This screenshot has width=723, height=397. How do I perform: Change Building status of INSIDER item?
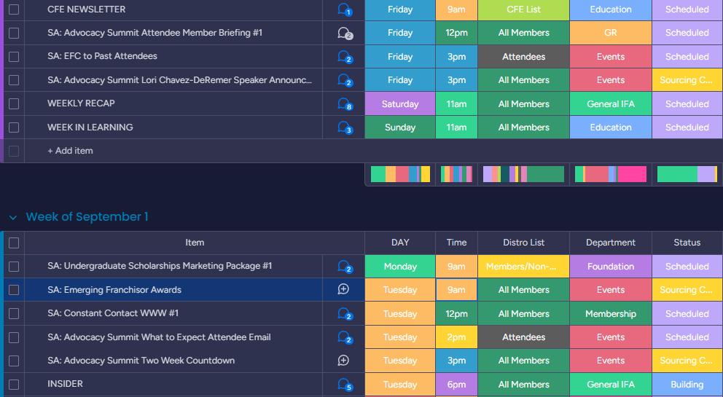point(687,385)
